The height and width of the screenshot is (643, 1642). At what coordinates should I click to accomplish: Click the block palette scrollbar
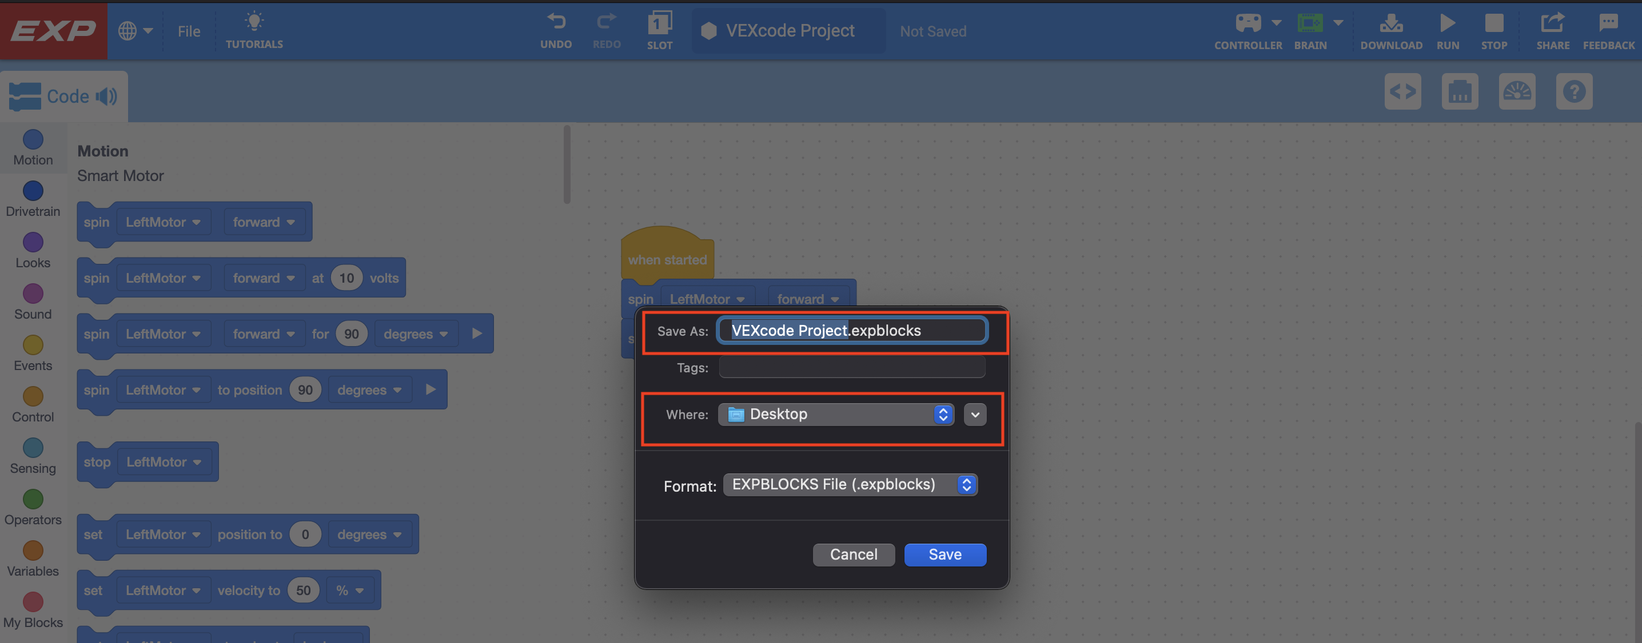point(567,164)
